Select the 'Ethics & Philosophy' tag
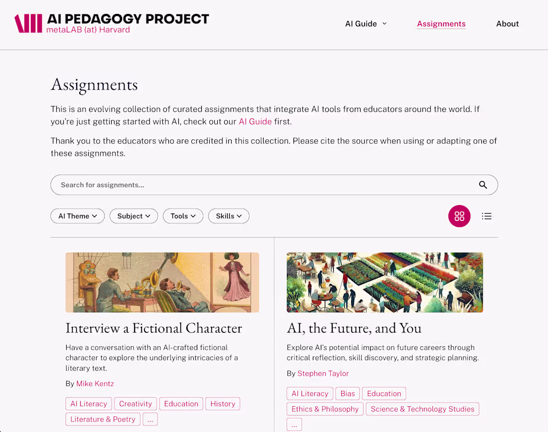Screen dimensions: 548x432 point(325,409)
